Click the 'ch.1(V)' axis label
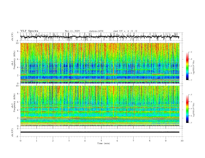This screenshot has height=158, width=205. [x=12, y=37]
